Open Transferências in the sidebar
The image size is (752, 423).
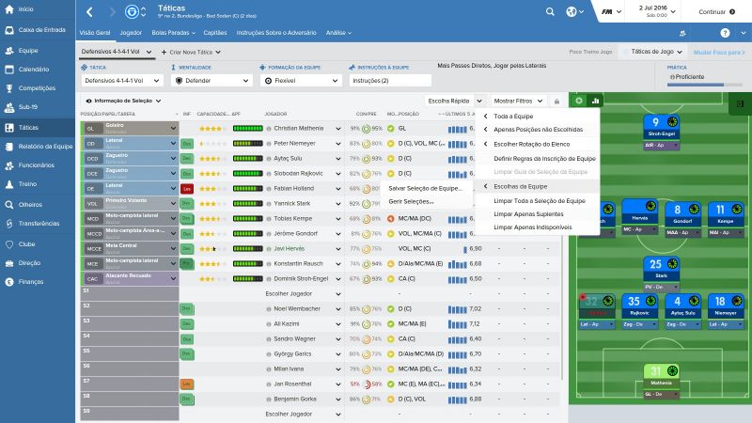point(38,223)
